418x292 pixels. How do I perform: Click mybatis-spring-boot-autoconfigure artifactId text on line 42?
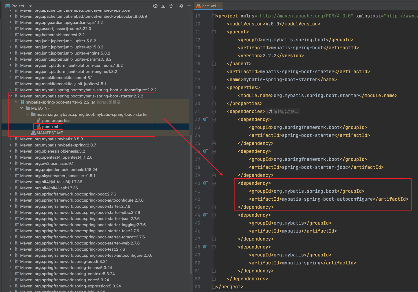pyautogui.click(x=327, y=199)
